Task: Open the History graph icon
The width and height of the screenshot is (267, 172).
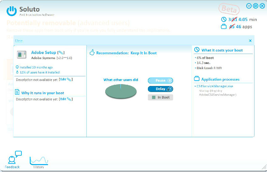Action: [x=39, y=161]
